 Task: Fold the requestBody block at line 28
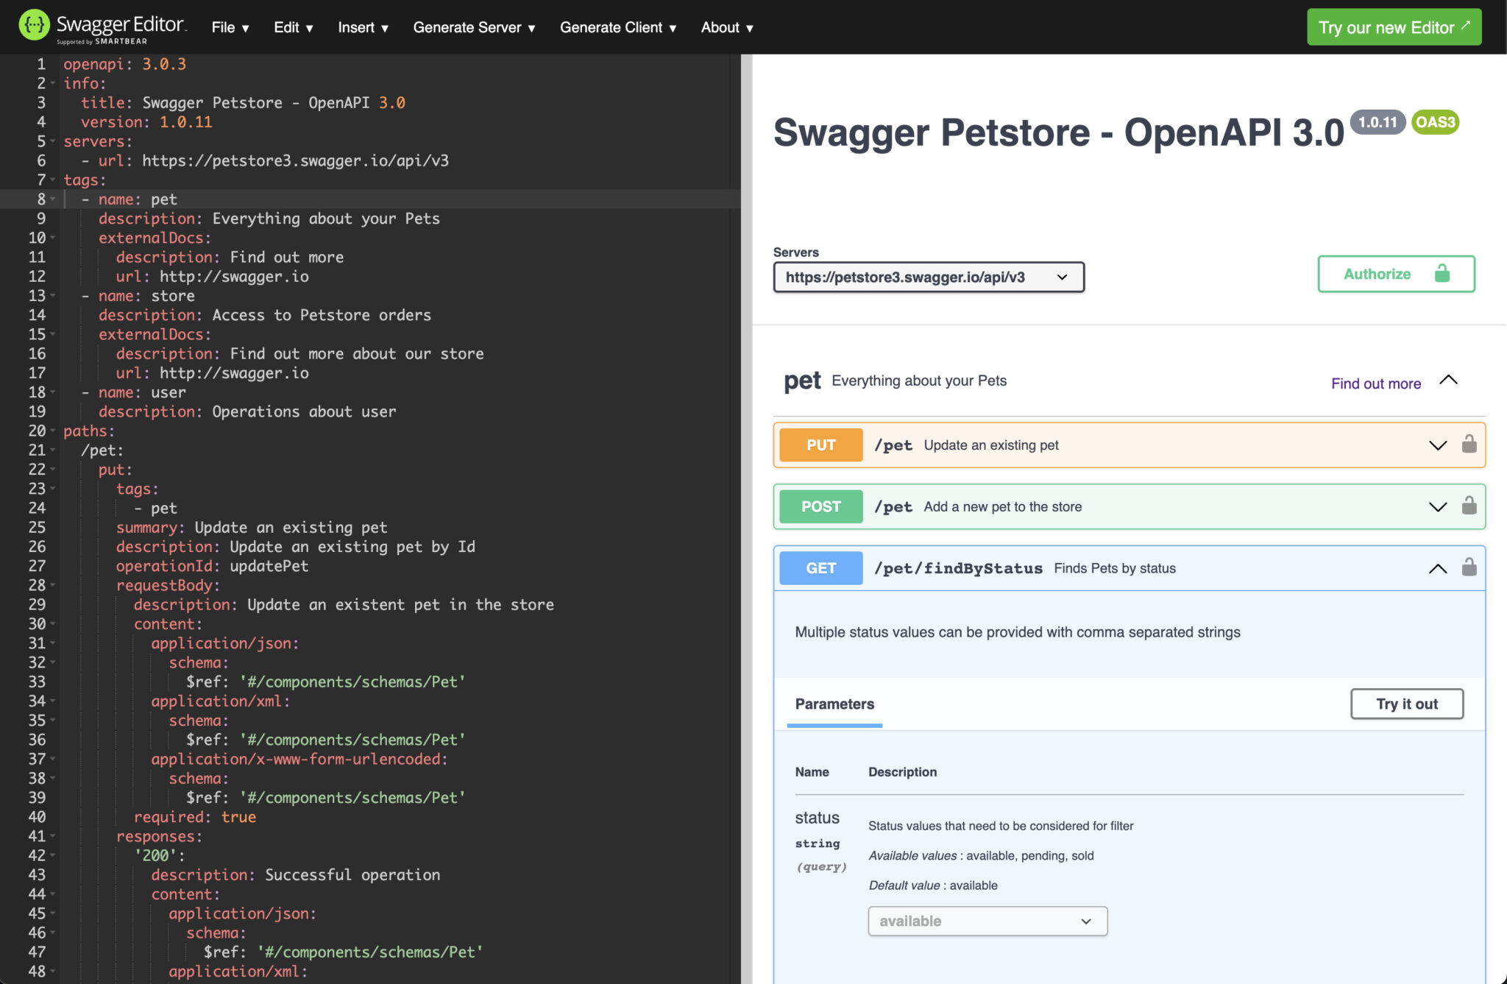(53, 586)
